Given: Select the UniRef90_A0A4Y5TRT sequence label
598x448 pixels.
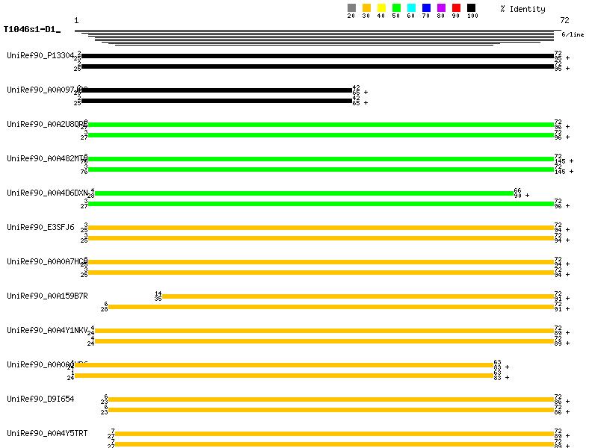Looking at the screenshot, I should [x=47, y=433].
